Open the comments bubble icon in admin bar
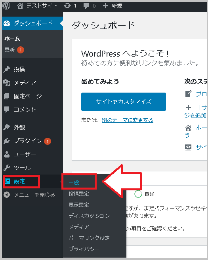The width and height of the screenshot is (208, 260). [86, 6]
